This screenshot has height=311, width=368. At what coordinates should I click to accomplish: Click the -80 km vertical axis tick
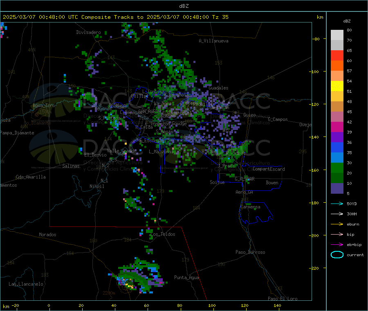coord(316,39)
